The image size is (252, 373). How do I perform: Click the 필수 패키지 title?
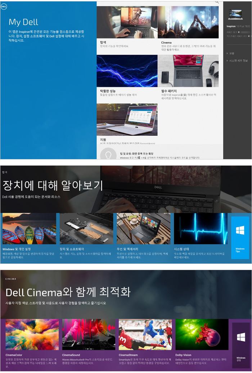169,91
